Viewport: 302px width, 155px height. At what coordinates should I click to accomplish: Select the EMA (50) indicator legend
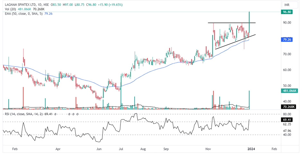pyautogui.click(x=22, y=13)
